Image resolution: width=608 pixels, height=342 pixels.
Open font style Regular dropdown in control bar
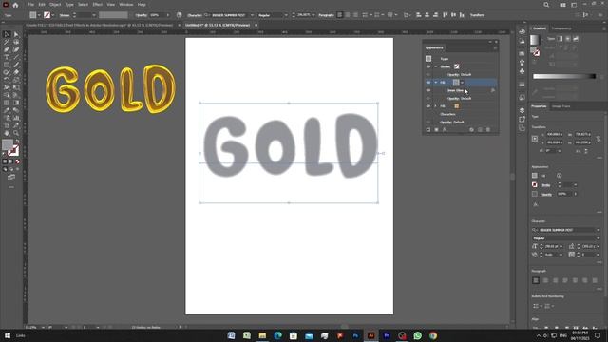click(x=286, y=15)
